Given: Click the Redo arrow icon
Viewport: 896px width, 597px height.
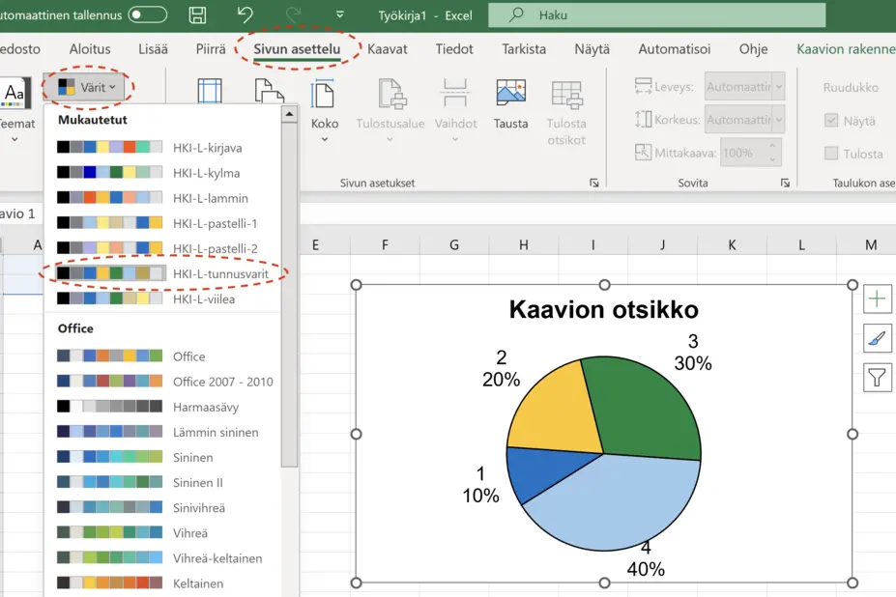Looking at the screenshot, I should coord(293,14).
